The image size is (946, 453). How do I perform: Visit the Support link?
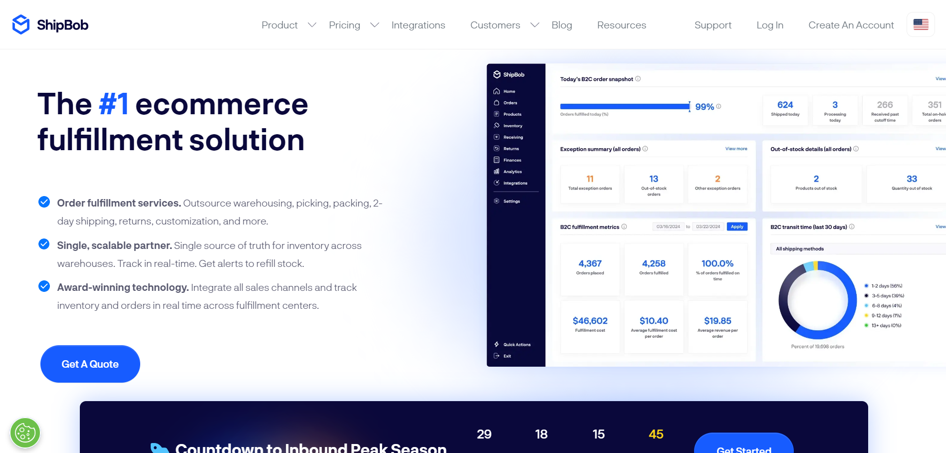click(713, 25)
